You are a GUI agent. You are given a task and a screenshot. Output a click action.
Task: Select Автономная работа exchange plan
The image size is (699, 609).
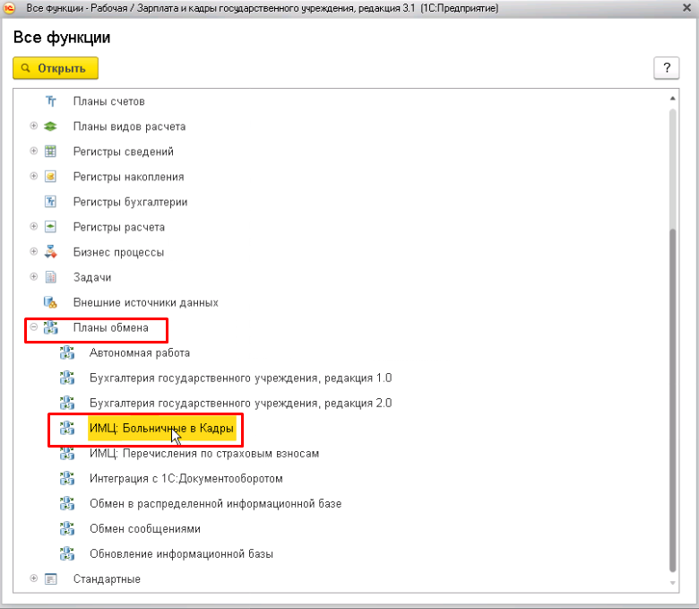point(140,353)
